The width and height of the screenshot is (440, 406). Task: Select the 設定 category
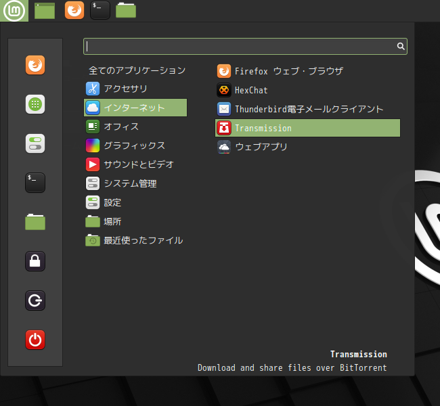135,202
